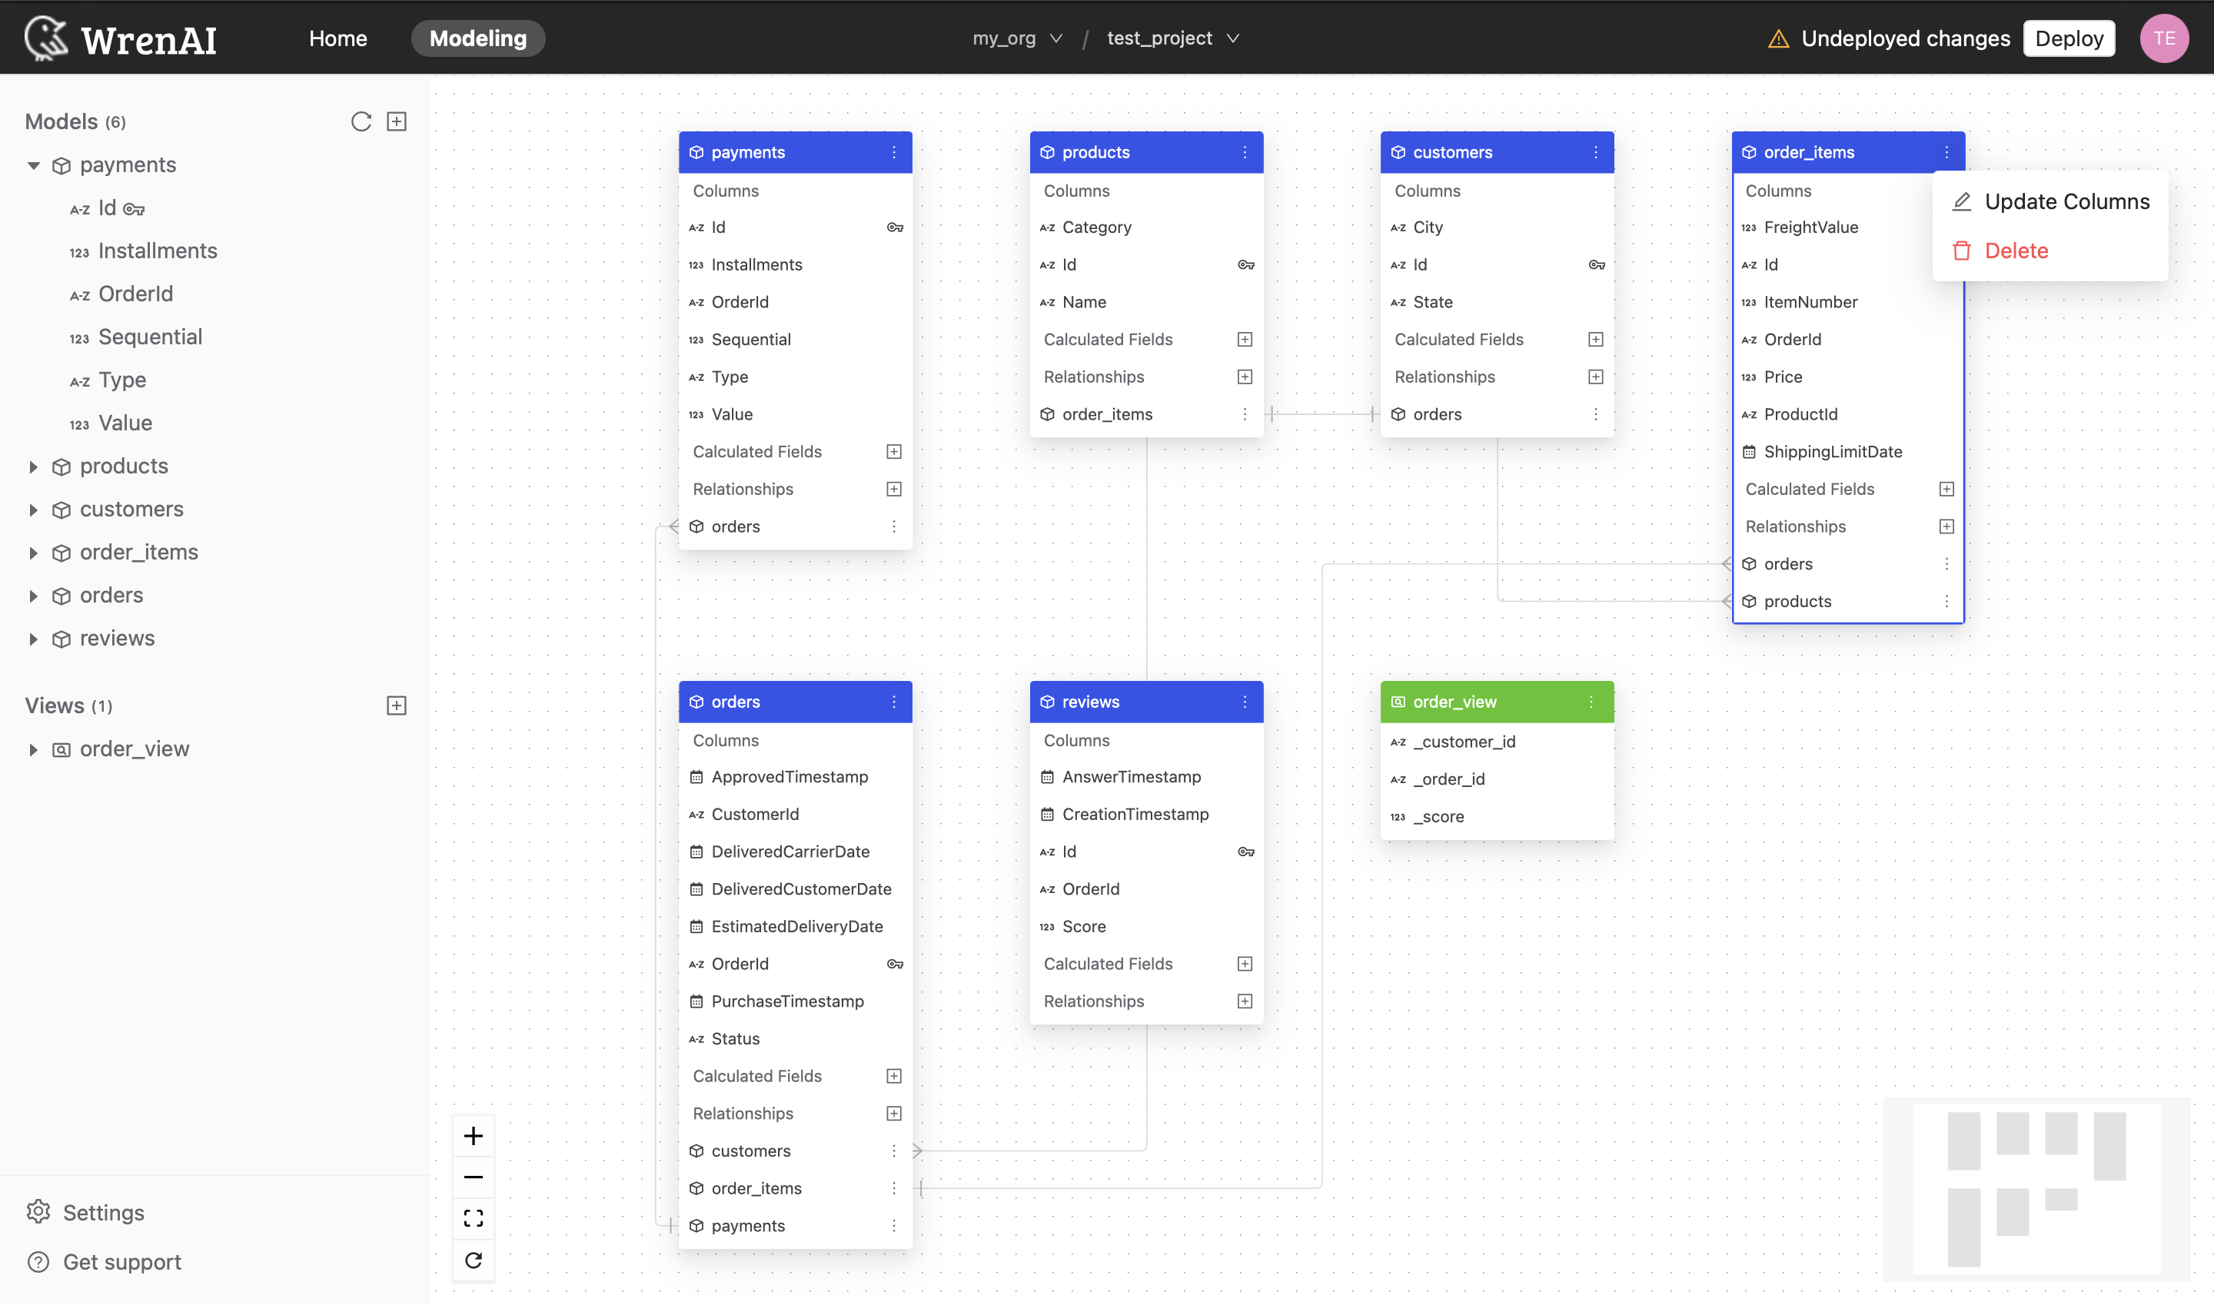Click _customer_id field in order_view

pos(1496,742)
